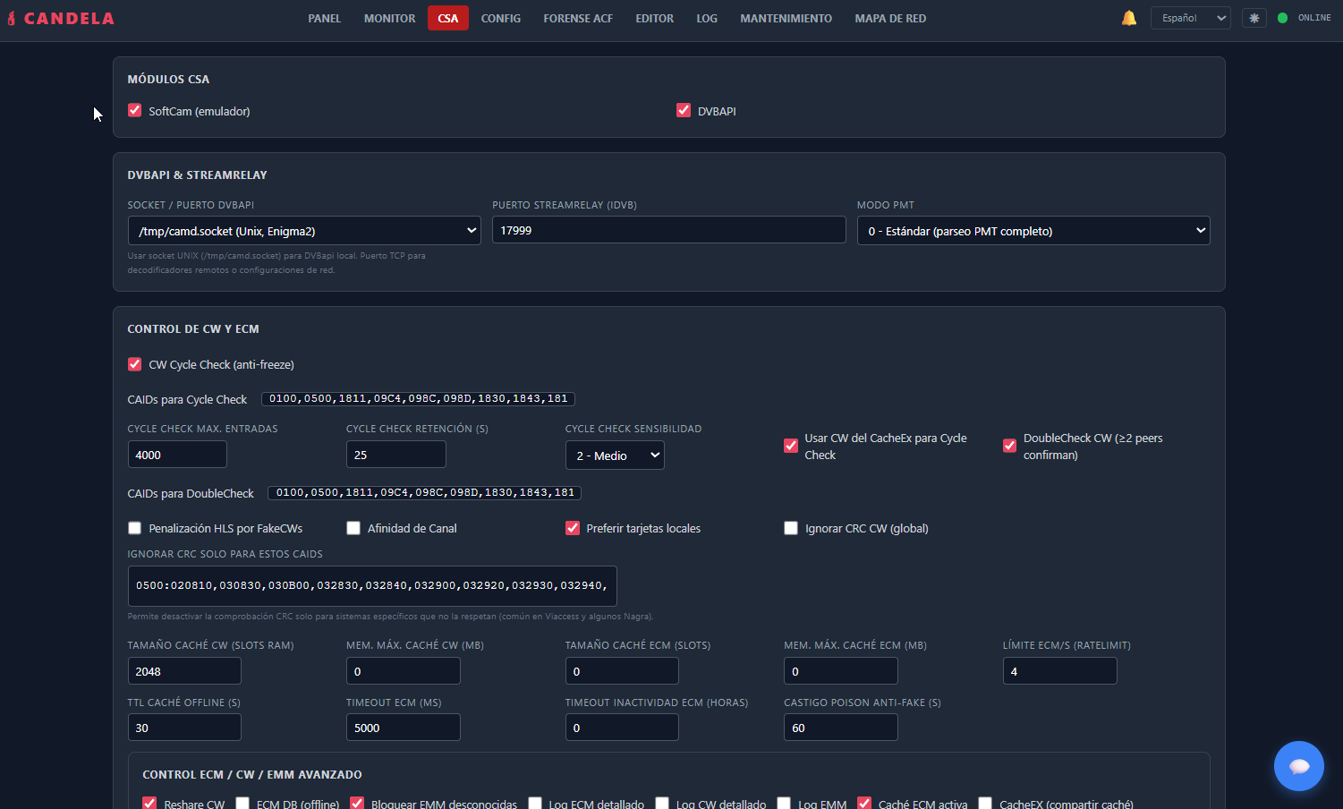Screen dimensions: 1343x809
Task: Switch to the EDITOR tab
Action: (x=655, y=18)
